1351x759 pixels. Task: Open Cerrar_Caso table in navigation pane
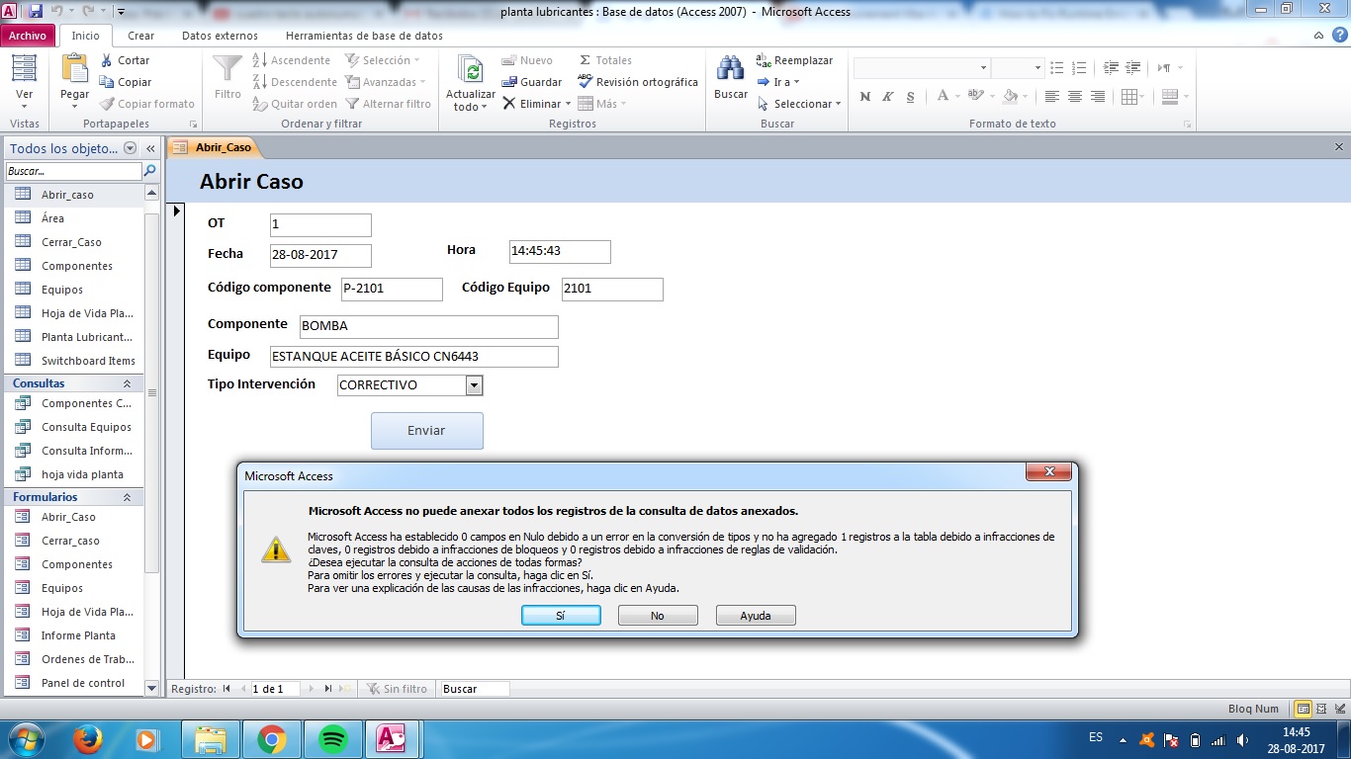point(71,242)
